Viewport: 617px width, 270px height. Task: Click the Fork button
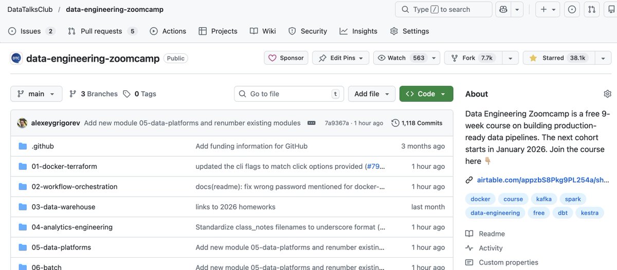(x=473, y=58)
